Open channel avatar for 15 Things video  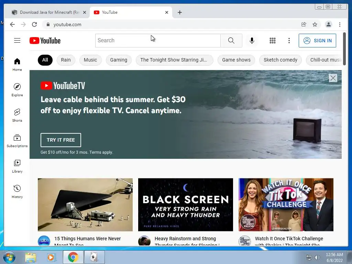[44, 240]
